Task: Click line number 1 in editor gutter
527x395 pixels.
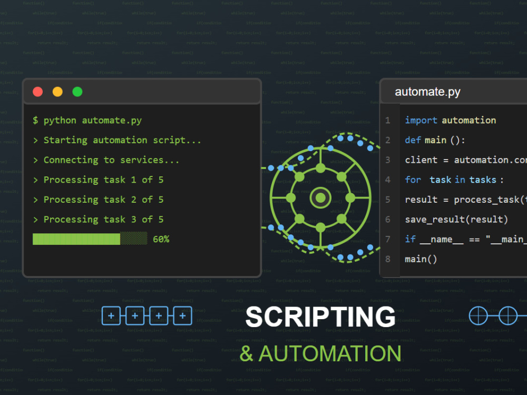Action: [x=387, y=121]
